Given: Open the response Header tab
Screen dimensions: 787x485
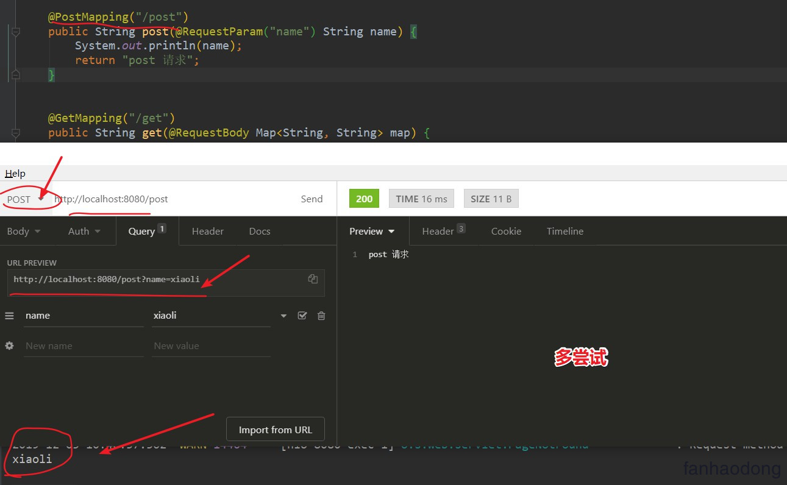Looking at the screenshot, I should pyautogui.click(x=444, y=232).
